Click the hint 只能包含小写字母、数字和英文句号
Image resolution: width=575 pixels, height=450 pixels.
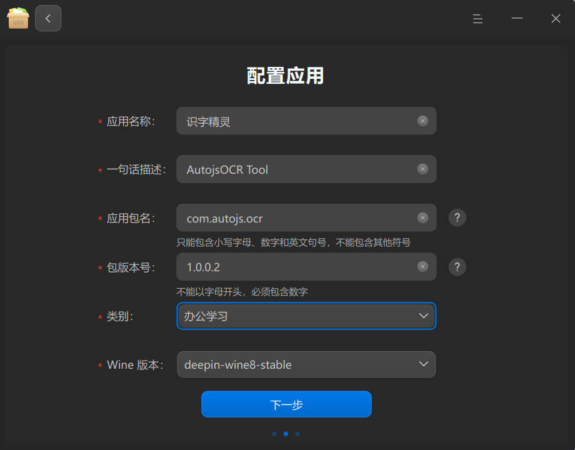click(x=293, y=242)
